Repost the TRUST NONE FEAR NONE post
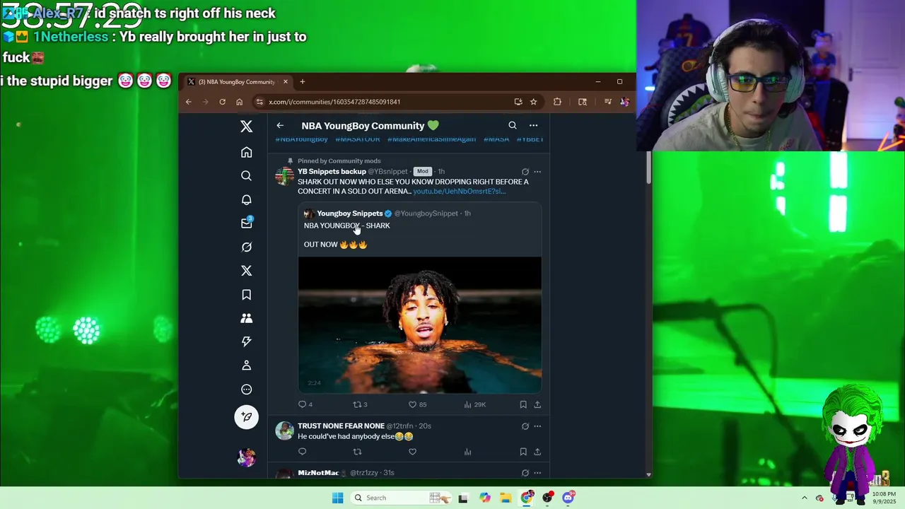905x509 pixels. point(357,452)
